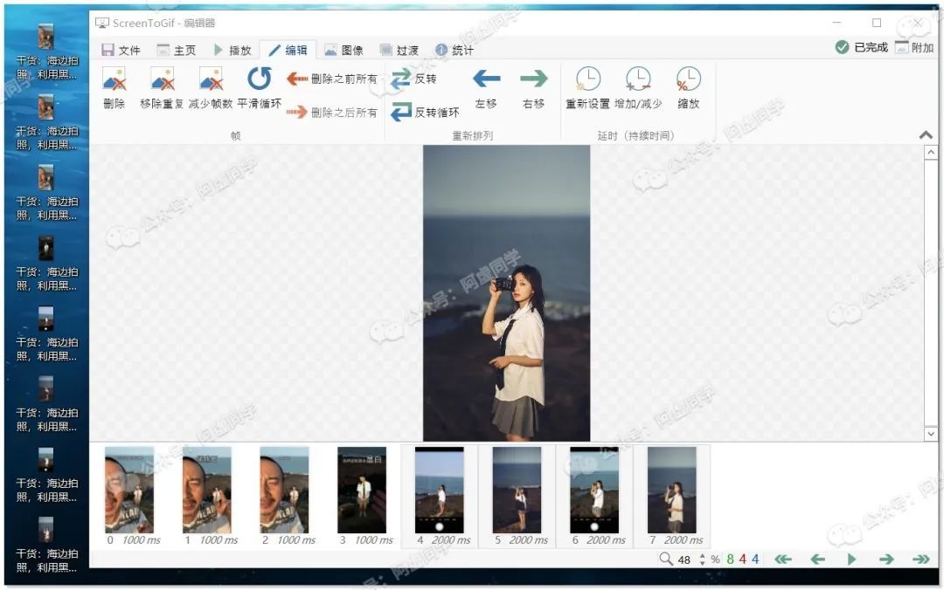Go to previous frame arrow

817,559
